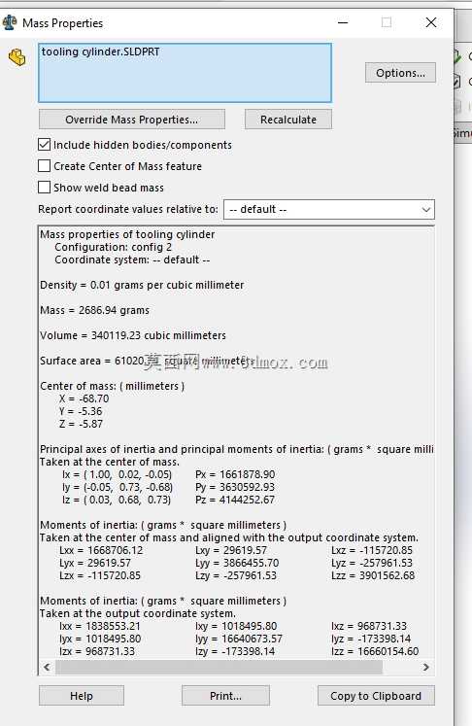Click the Px = 1661878.90 value
472x726 pixels.
[235, 474]
